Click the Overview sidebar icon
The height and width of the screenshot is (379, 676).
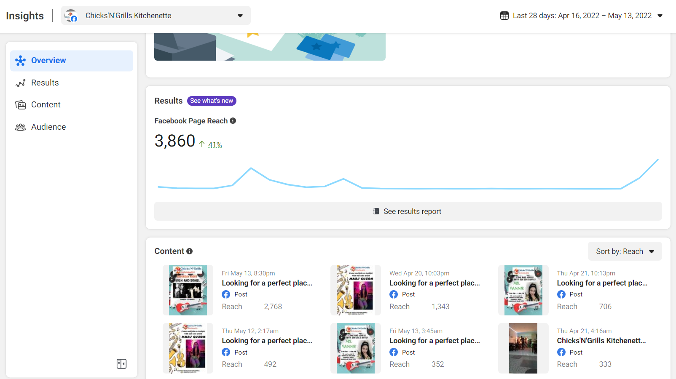pos(20,61)
